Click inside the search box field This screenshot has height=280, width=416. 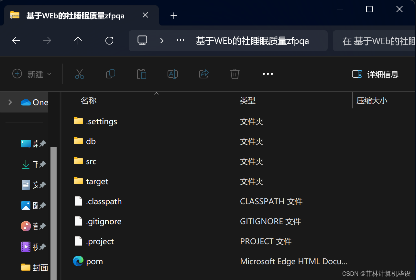click(x=382, y=40)
